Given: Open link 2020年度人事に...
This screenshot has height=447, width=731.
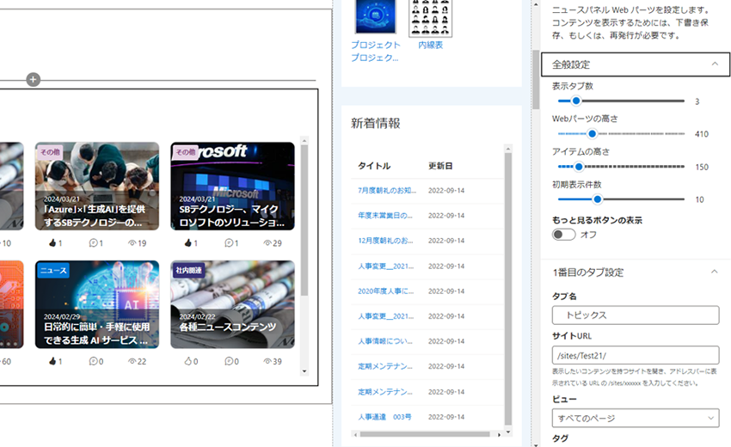Looking at the screenshot, I should coord(385,291).
